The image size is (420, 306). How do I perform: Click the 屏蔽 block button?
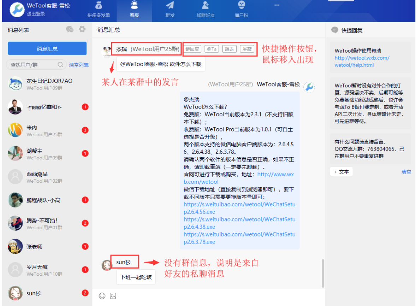[x=247, y=49]
